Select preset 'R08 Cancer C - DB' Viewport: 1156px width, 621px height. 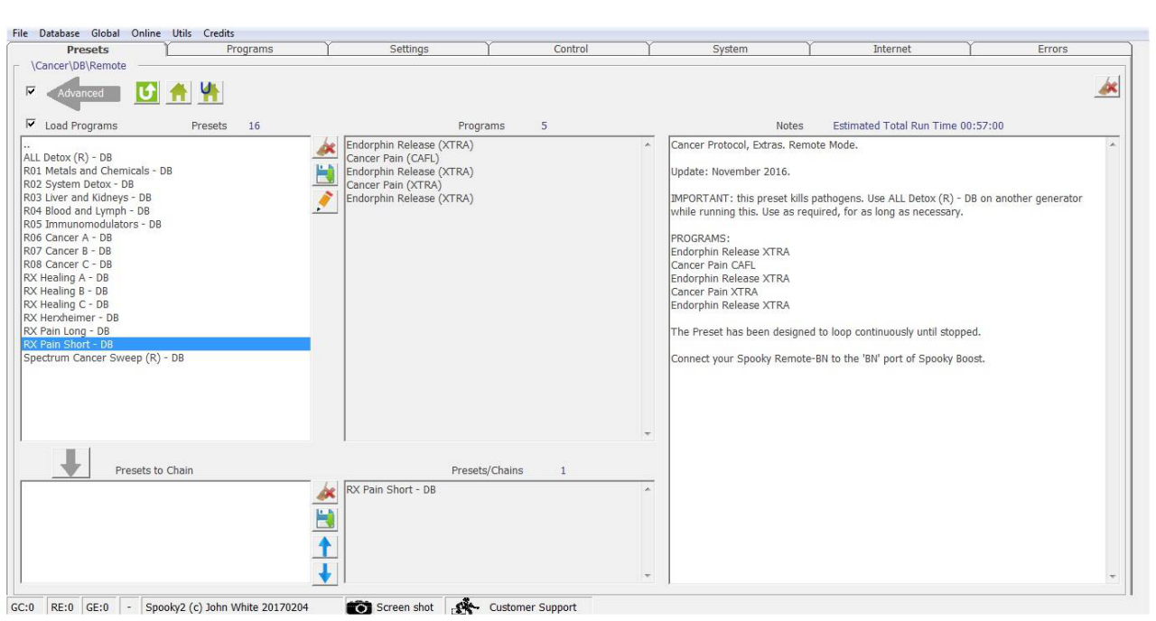click(165, 264)
